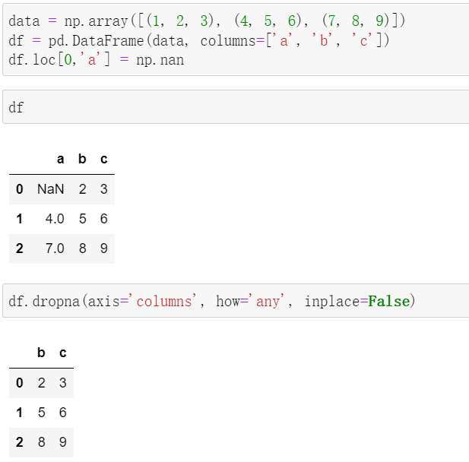Click the 4.0 value in first table
469x462 pixels.
(x=55, y=219)
